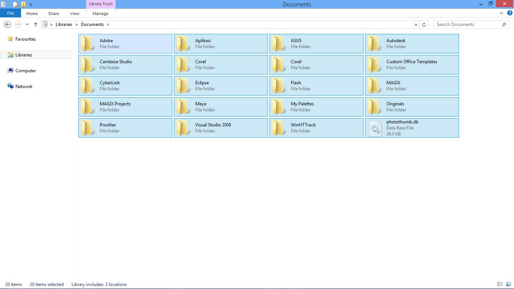Select the Originals folder

pos(412,107)
